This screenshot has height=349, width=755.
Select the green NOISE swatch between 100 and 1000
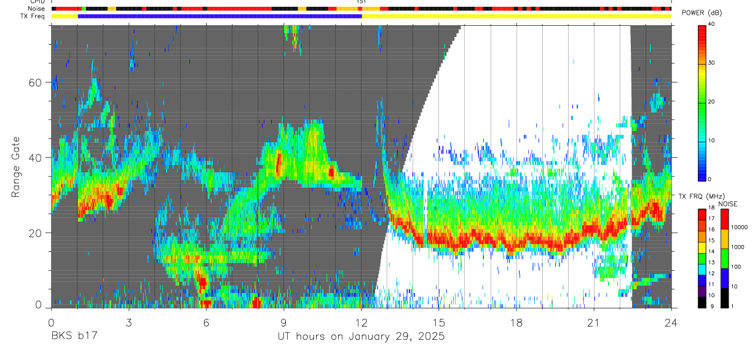click(x=725, y=258)
